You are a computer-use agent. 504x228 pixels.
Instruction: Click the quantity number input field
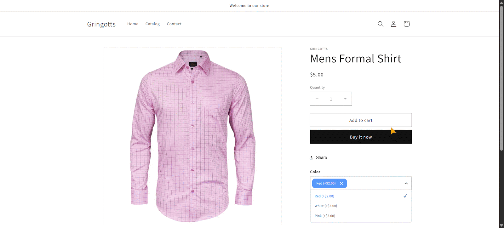331,99
